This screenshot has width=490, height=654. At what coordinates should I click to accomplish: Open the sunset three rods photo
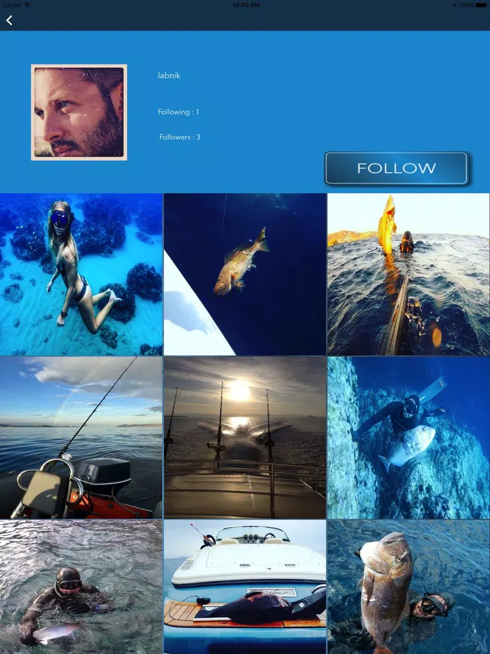(x=245, y=438)
